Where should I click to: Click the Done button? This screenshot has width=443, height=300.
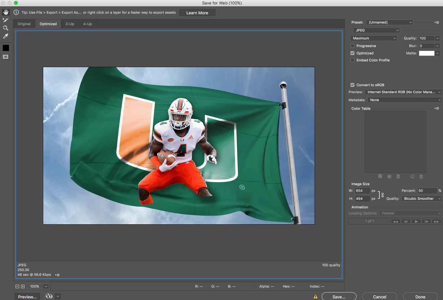[x=420, y=297]
